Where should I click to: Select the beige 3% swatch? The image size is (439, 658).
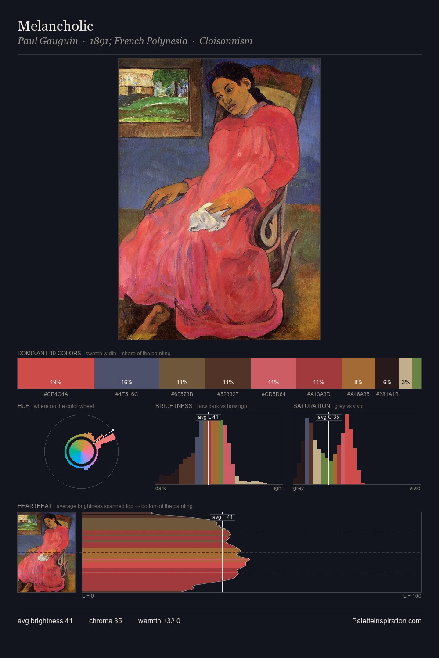(x=406, y=373)
